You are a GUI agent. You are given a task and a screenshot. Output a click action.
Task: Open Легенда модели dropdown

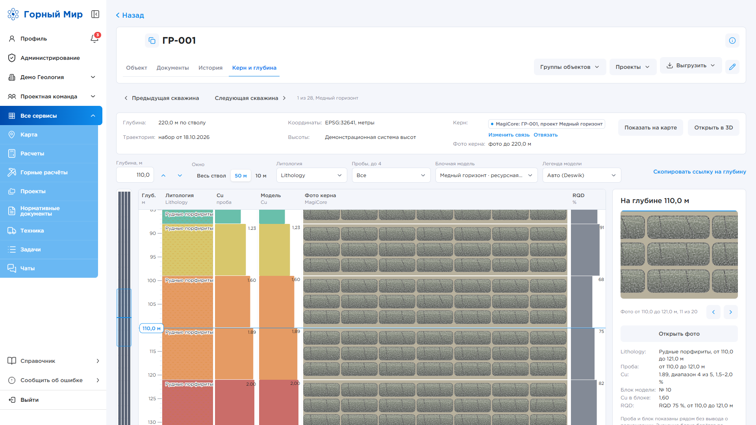coord(582,175)
